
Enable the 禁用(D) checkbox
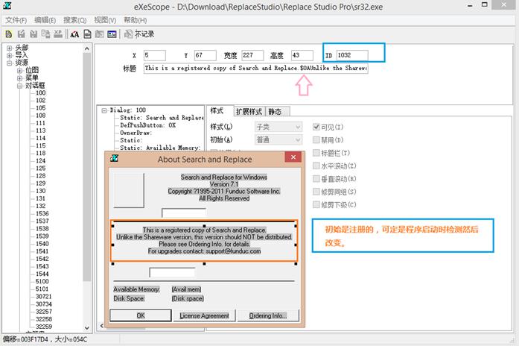(316, 140)
